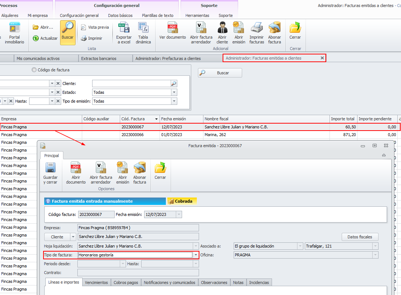The image size is (401, 295).
Task: Select the Código de factura radio button
Action: [x=34, y=70]
